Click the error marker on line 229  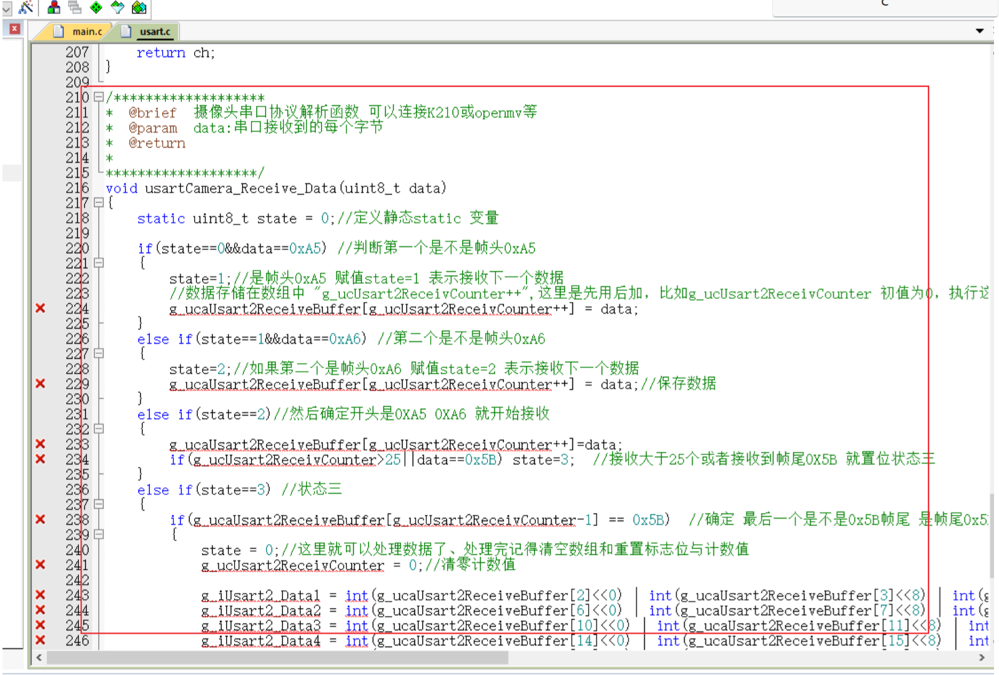pos(41,383)
